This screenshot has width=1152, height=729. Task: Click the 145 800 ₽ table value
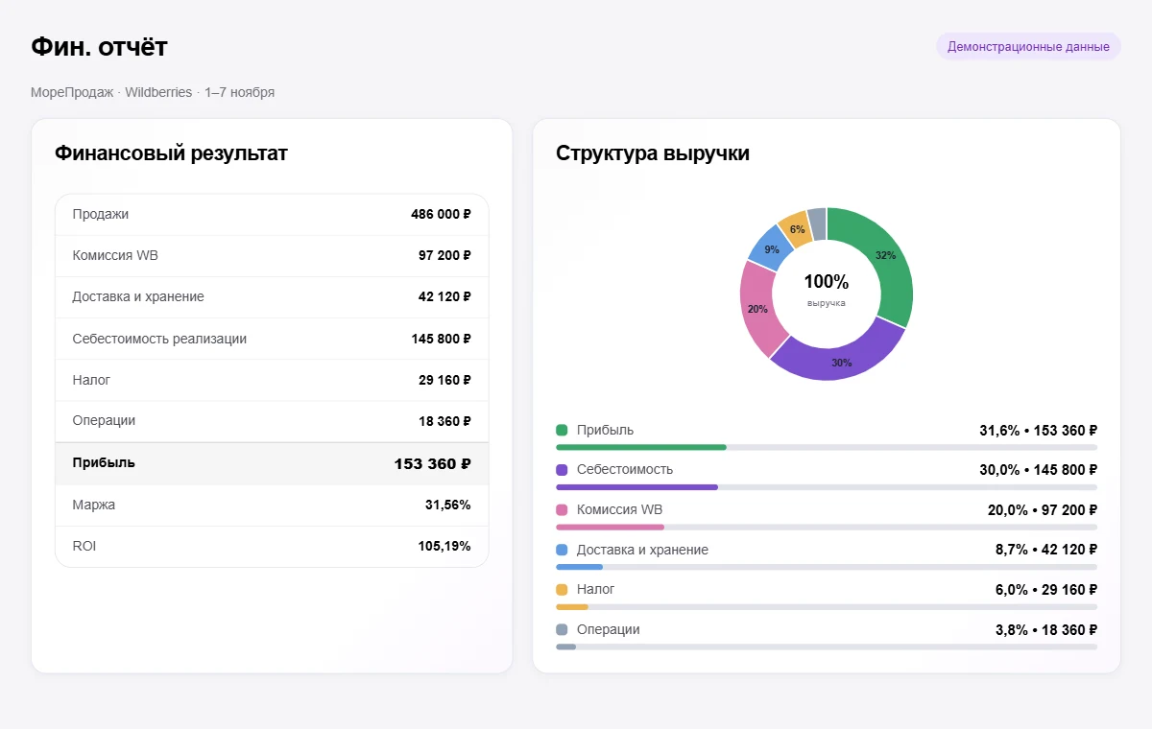pyautogui.click(x=441, y=339)
